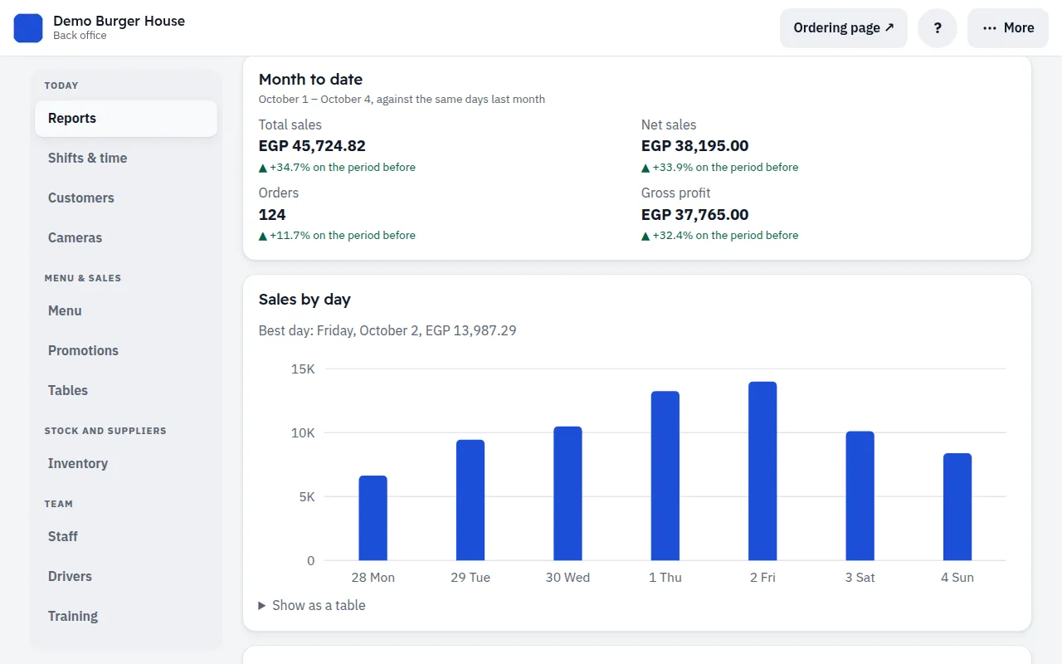Image resolution: width=1062 pixels, height=664 pixels.
Task: Click the 3 Sat sales bar
Action: click(860, 496)
